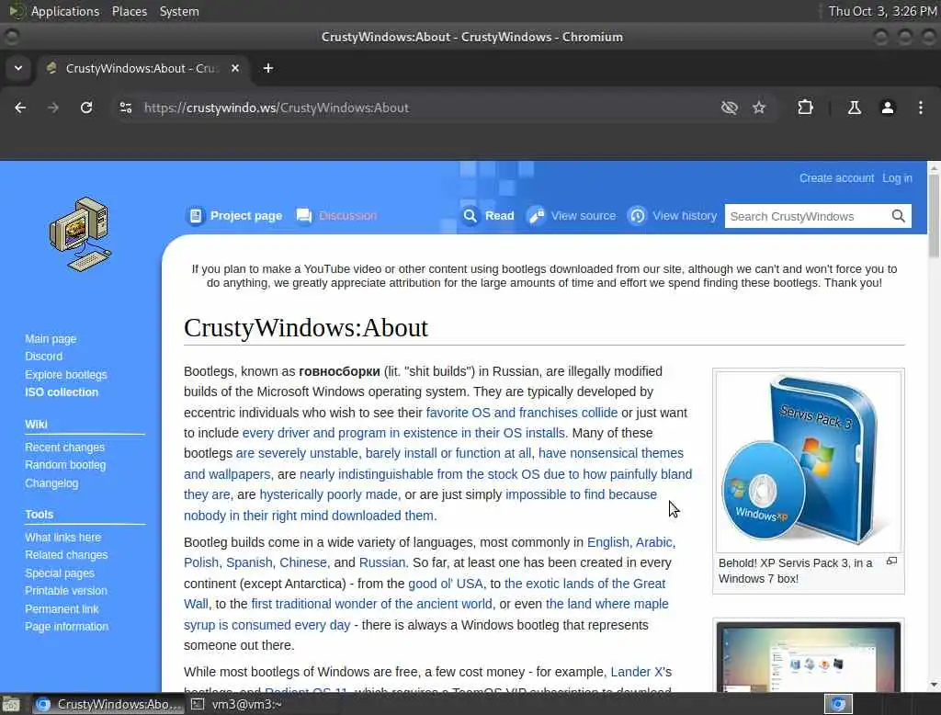Open Discord sidebar link
This screenshot has height=715, width=941.
coord(43,356)
